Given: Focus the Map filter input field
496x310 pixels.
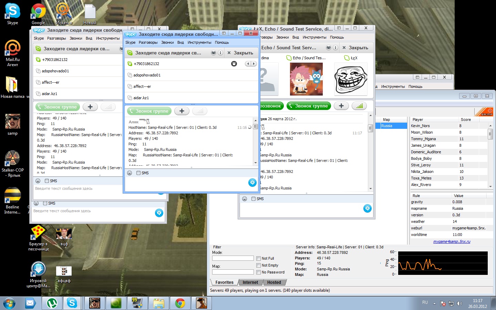Looking at the screenshot, I should coord(233,272).
